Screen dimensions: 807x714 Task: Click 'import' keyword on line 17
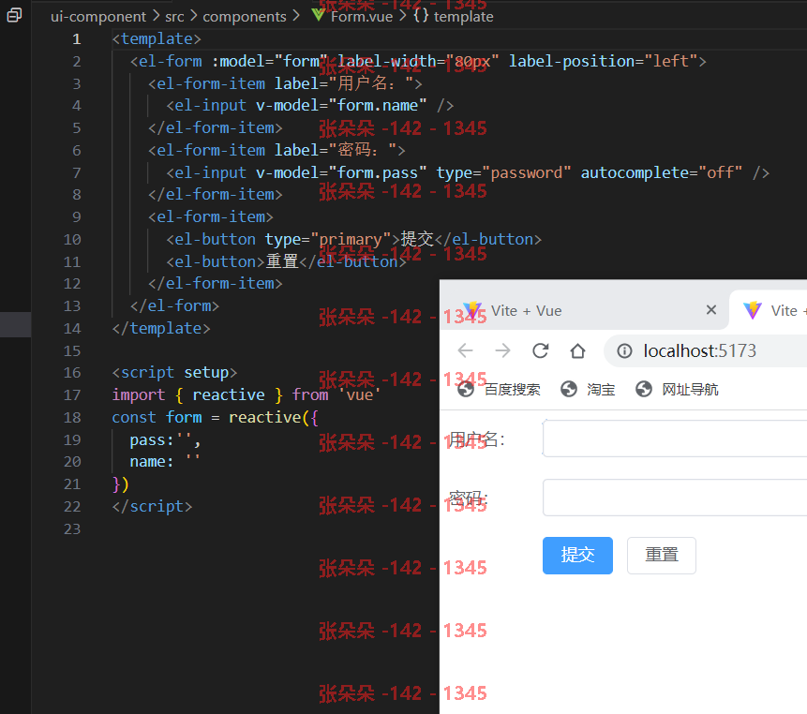click(139, 395)
